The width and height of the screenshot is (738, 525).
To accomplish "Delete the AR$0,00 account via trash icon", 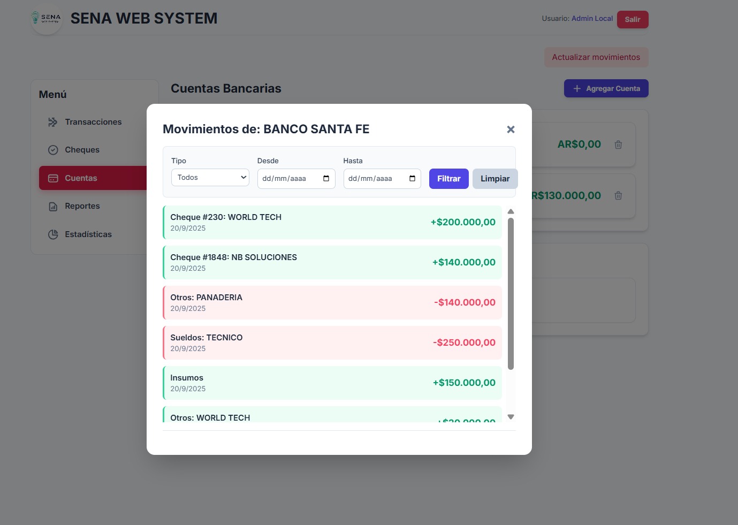I will click(618, 144).
